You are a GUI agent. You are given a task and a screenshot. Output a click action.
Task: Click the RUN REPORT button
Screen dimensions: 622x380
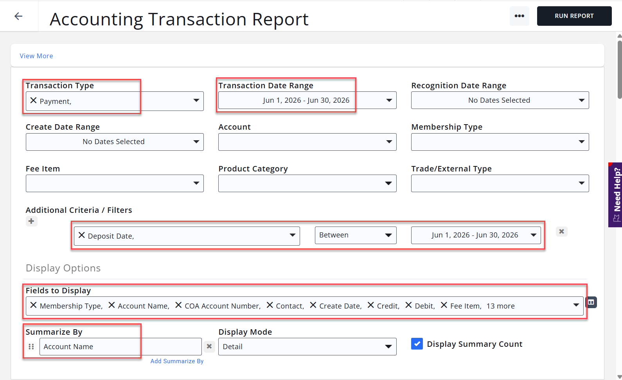coord(574,16)
